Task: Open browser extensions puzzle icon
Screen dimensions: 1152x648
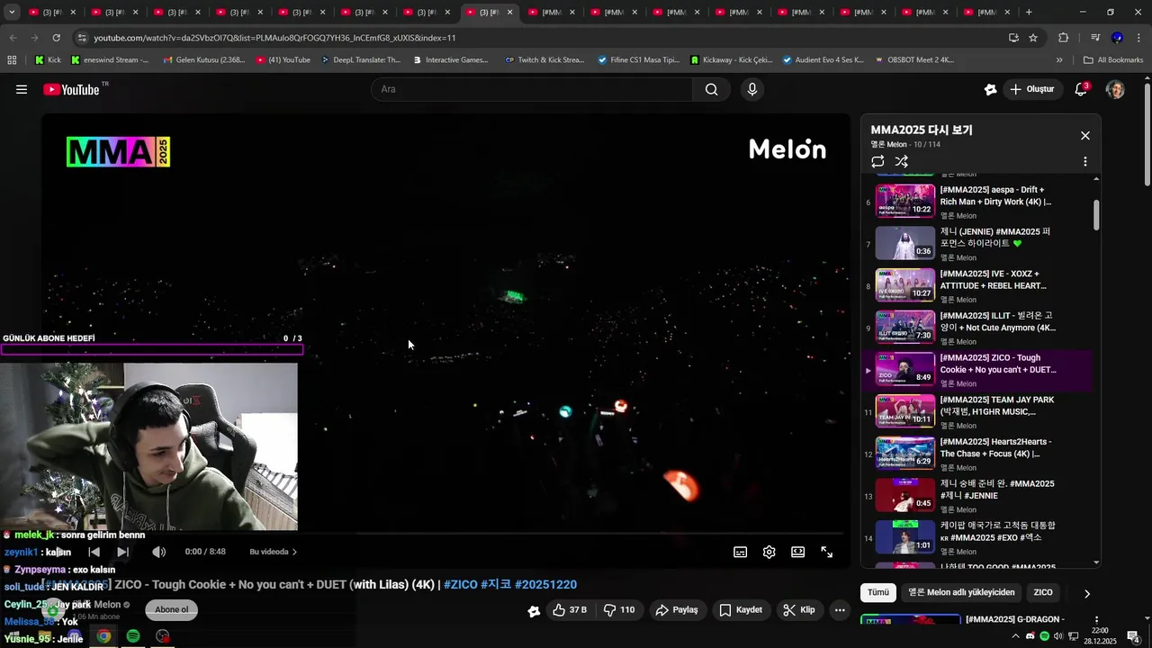Action: tap(1063, 38)
